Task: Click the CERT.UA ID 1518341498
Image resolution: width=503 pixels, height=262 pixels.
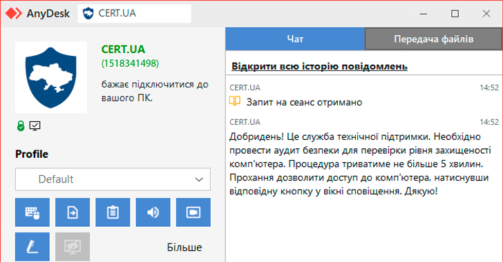Action: point(130,63)
